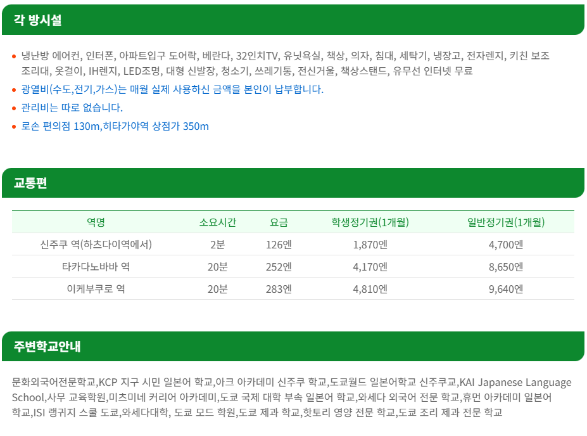This screenshot has width=587, height=436.
Task: Click the orange bullet before 냉난방 에어컨
Action: tap(14, 56)
